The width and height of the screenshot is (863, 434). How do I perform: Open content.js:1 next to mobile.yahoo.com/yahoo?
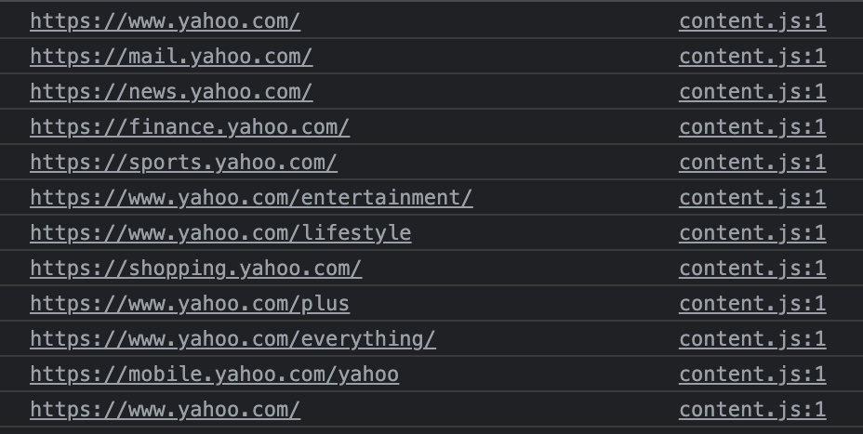click(x=752, y=375)
